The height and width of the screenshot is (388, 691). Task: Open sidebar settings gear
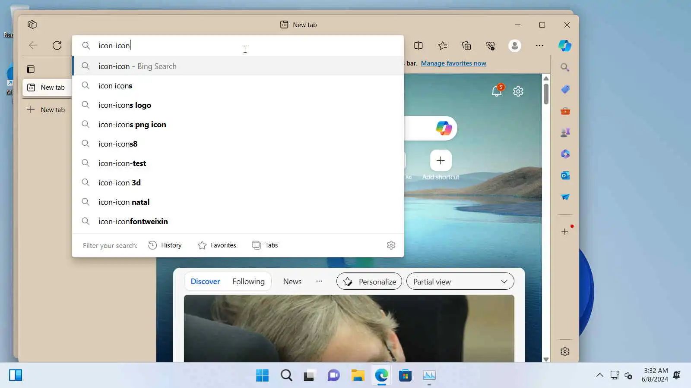pyautogui.click(x=565, y=352)
